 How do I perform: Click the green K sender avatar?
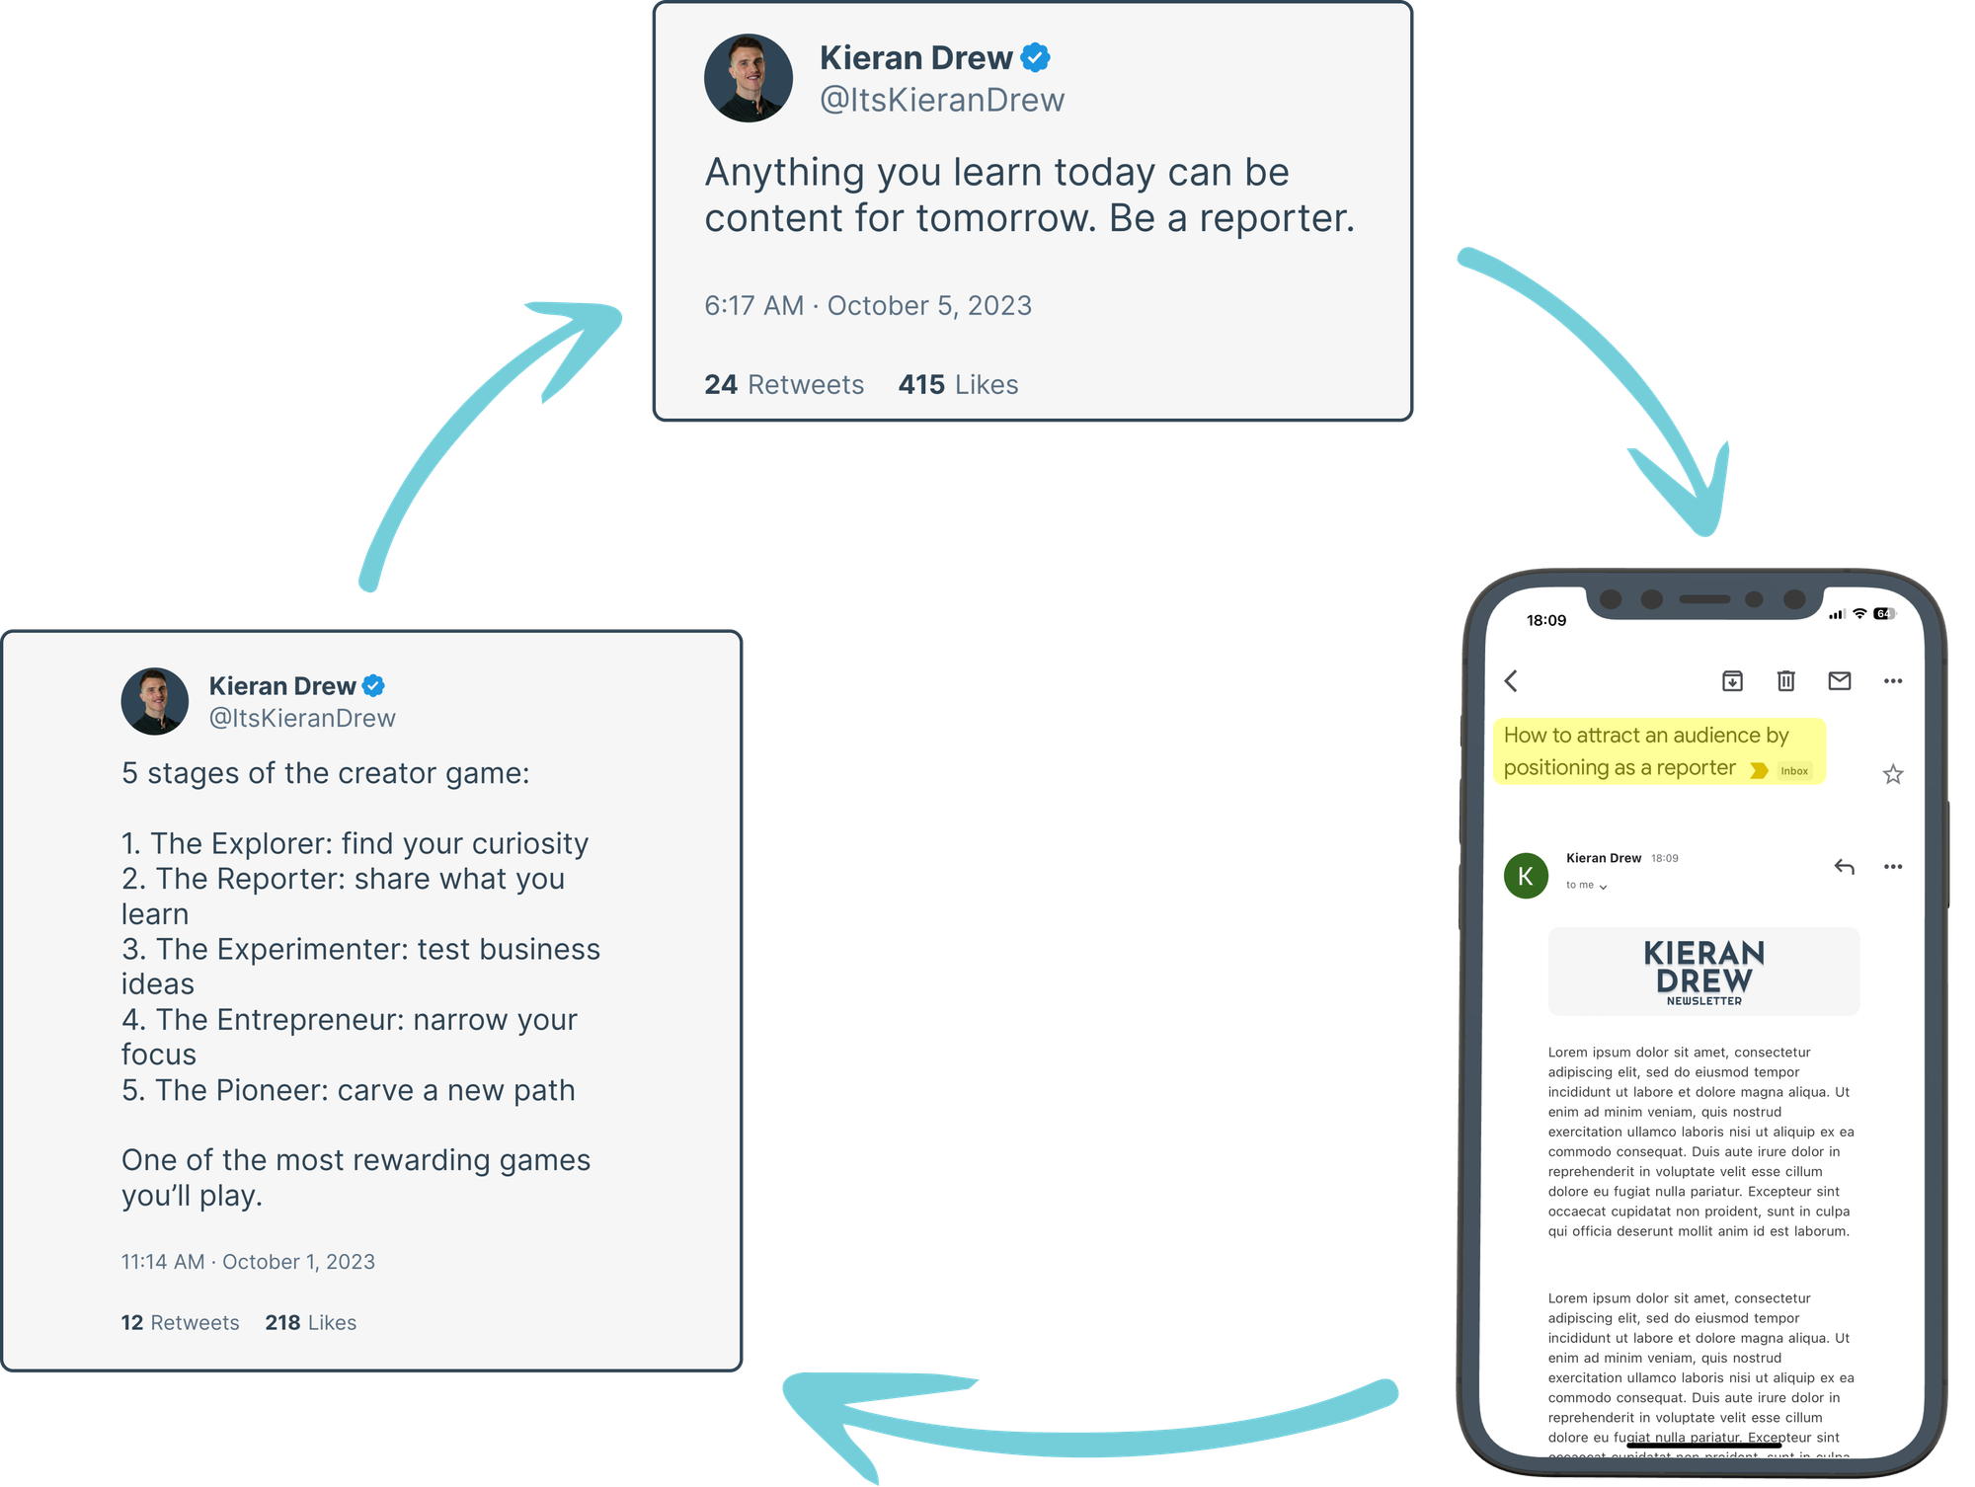pos(1526,876)
